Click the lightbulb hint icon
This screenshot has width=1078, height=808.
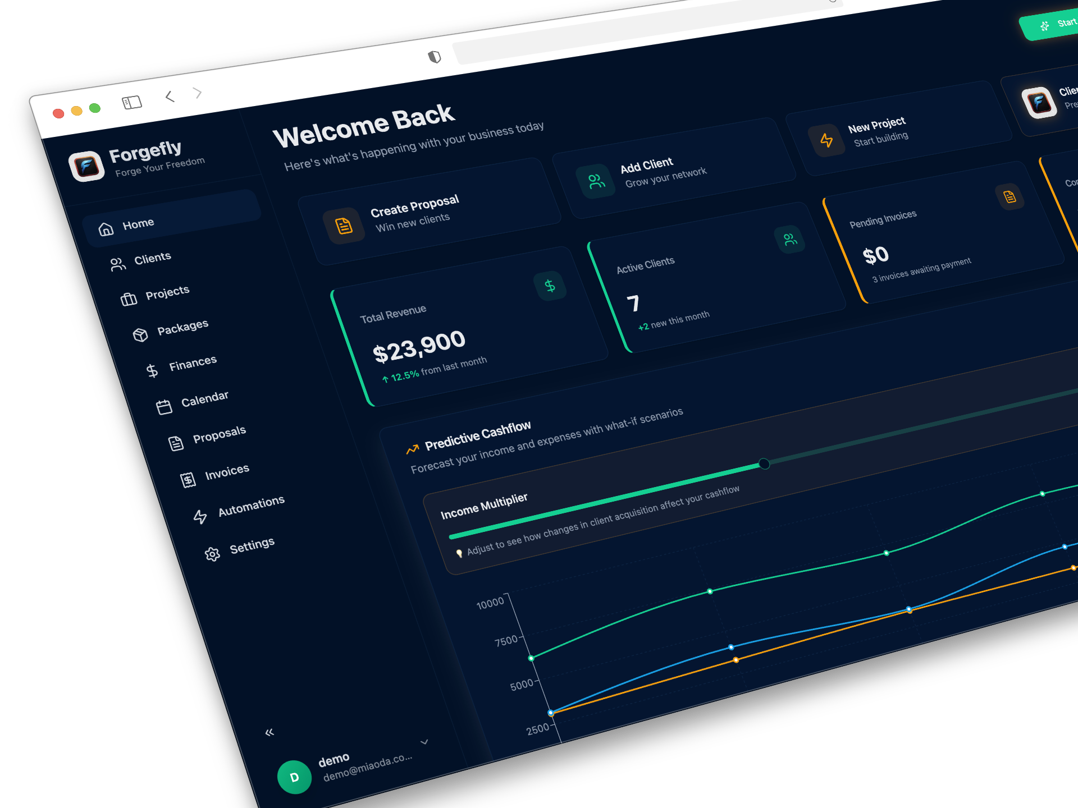[459, 553]
